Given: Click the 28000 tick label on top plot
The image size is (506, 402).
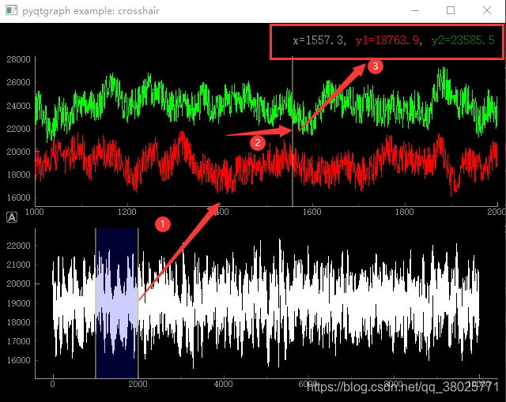Looking at the screenshot, I should 18,59.
